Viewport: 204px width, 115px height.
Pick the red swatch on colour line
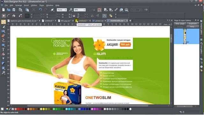[18, 109]
